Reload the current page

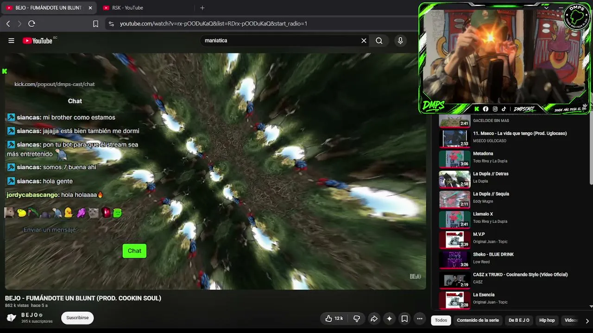32,24
